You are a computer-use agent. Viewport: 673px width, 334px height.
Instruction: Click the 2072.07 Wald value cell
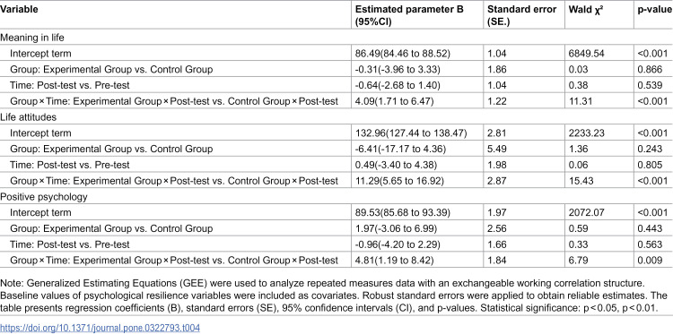tap(586, 213)
